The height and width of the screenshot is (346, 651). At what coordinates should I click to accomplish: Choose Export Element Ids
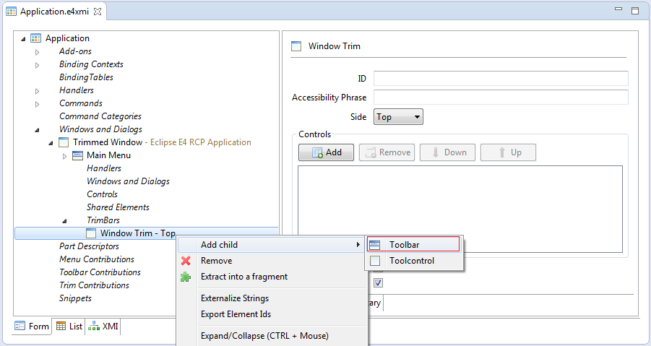272,314
